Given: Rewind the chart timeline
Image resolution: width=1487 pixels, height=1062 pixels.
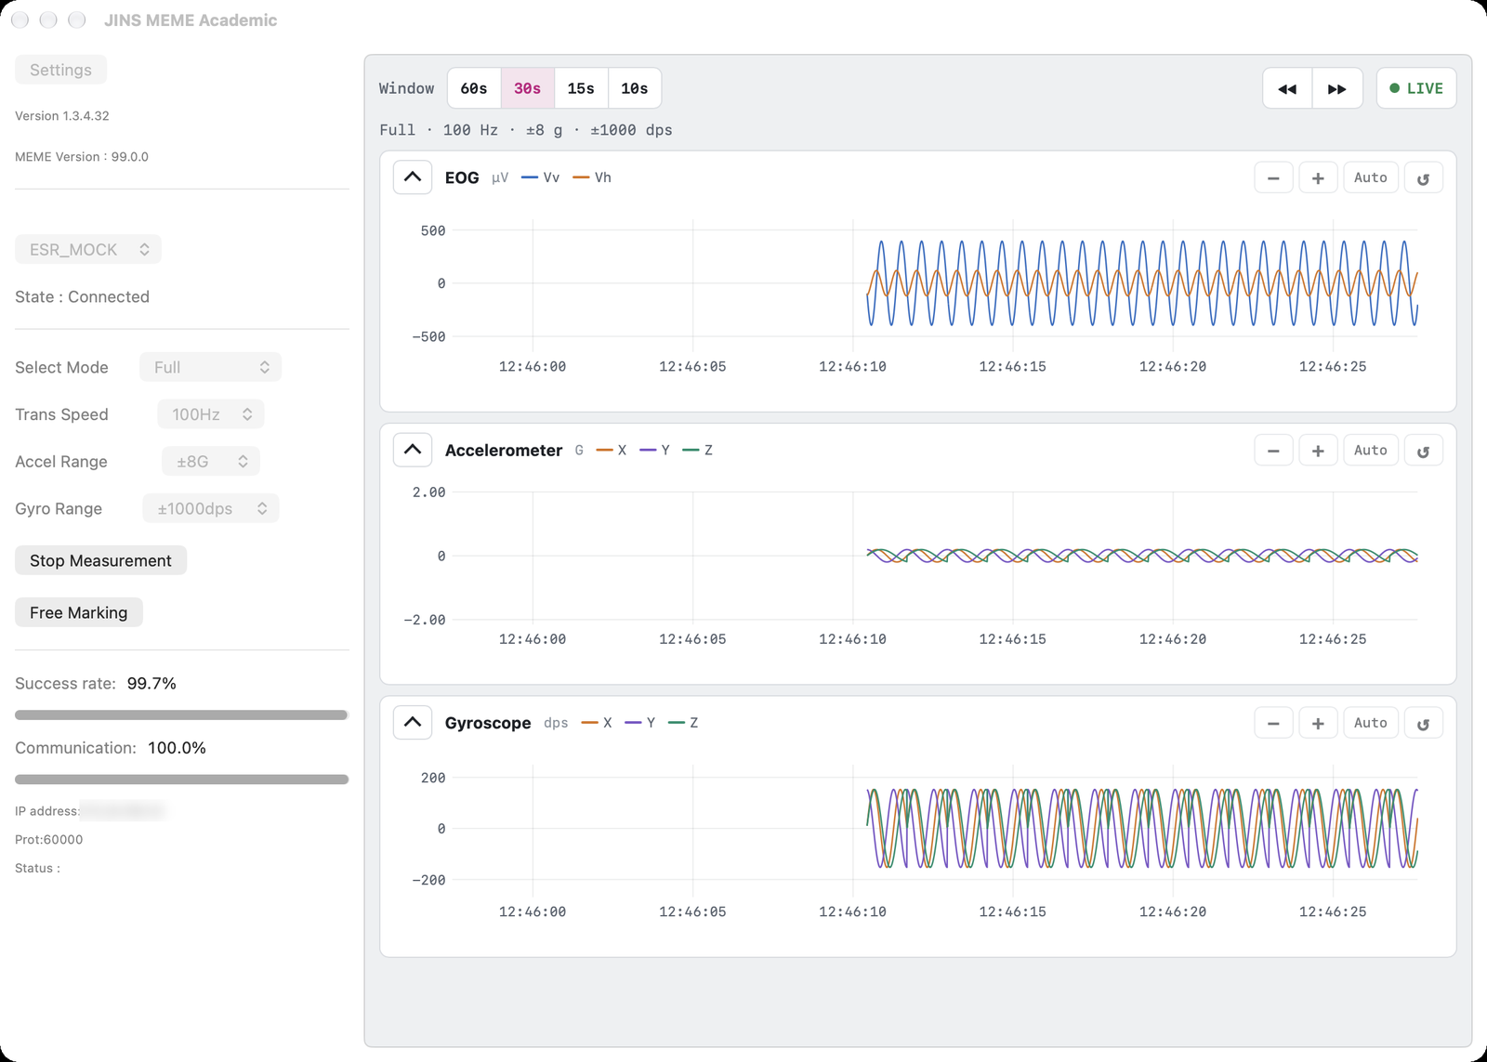Looking at the screenshot, I should 1287,88.
